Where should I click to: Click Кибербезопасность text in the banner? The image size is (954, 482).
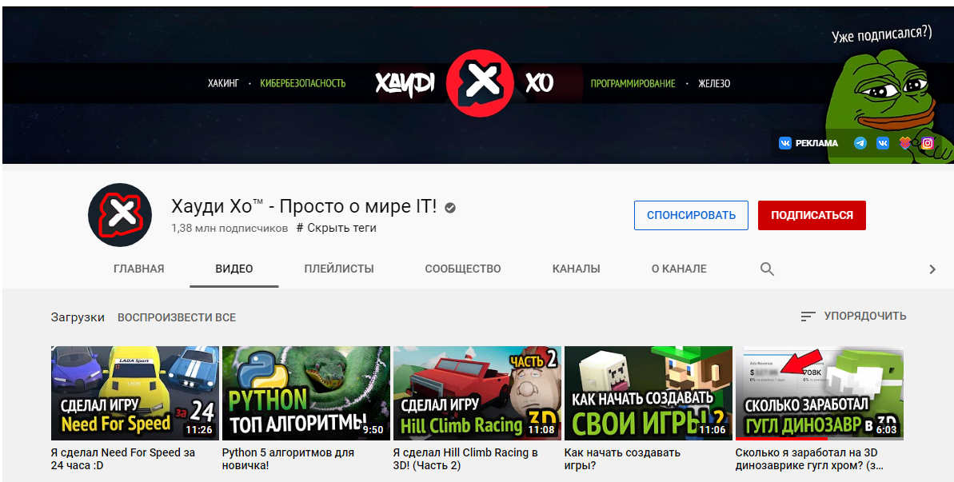302,83
